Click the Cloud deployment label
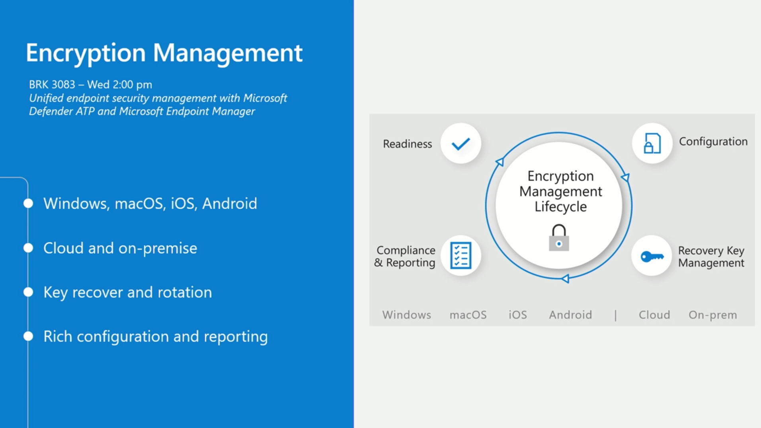The width and height of the screenshot is (761, 428). pyautogui.click(x=654, y=315)
